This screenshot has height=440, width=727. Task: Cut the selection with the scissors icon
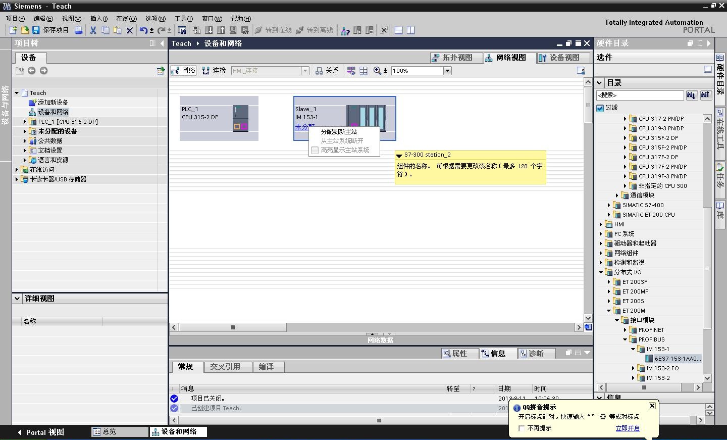pyautogui.click(x=93, y=30)
